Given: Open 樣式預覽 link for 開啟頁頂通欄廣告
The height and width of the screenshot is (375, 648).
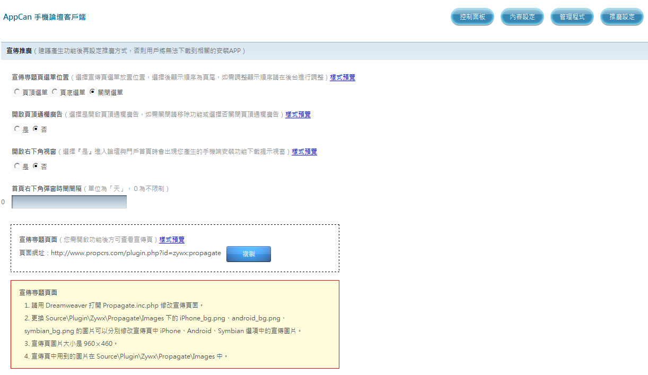Looking at the screenshot, I should point(298,115).
